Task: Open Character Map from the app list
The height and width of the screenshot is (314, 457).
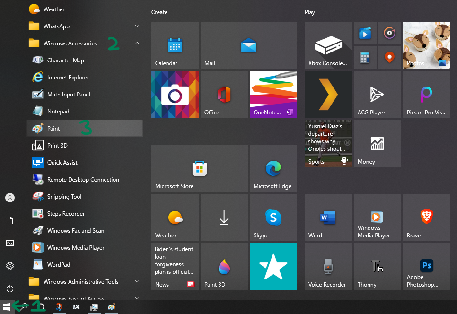Action: coord(85,61)
